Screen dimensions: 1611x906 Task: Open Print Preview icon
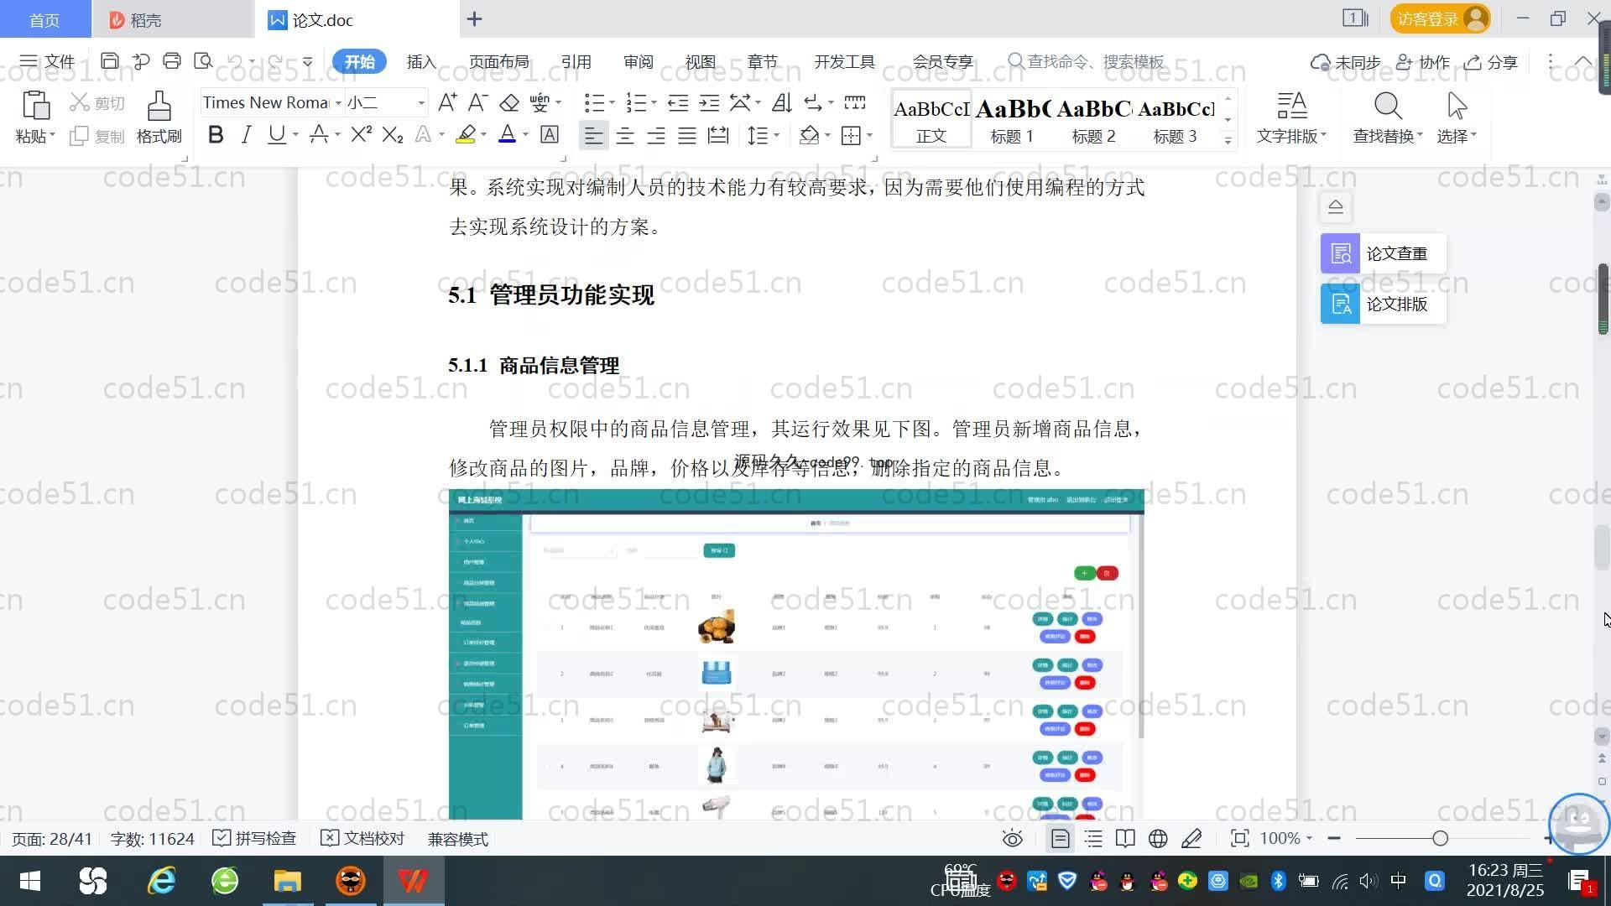(203, 61)
